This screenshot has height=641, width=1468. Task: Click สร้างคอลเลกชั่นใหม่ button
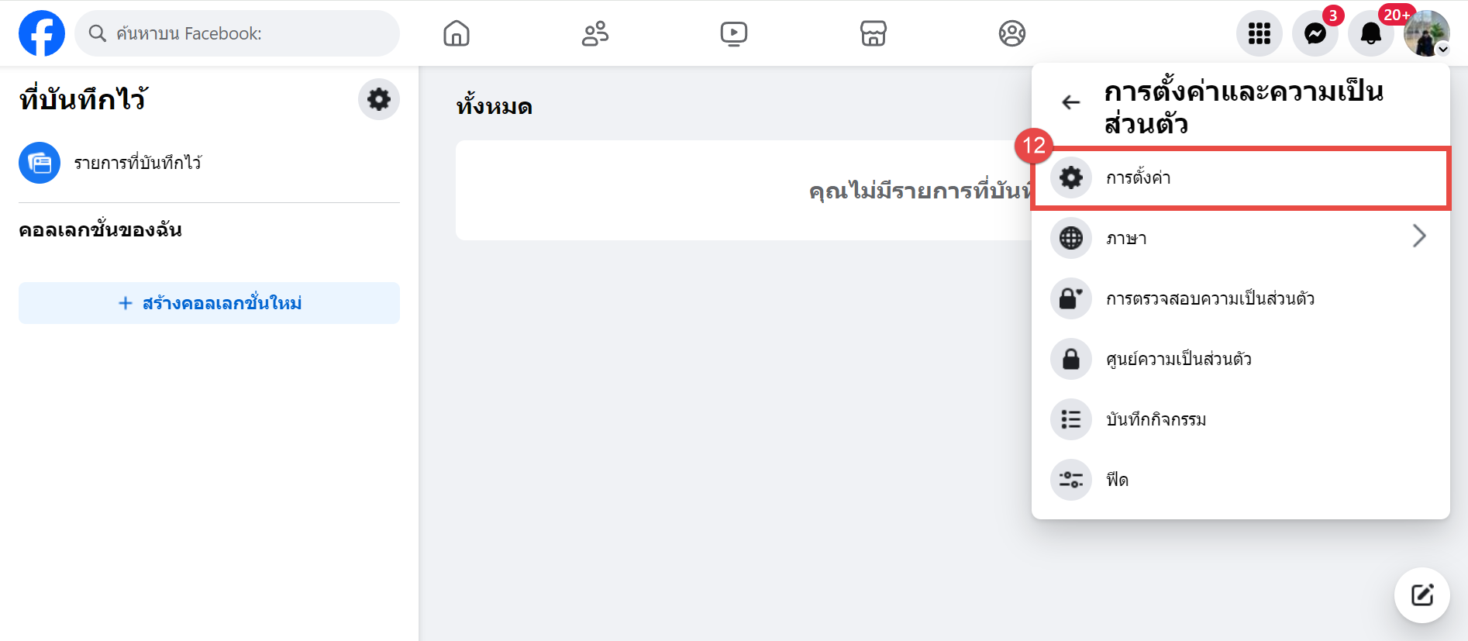[x=209, y=303]
